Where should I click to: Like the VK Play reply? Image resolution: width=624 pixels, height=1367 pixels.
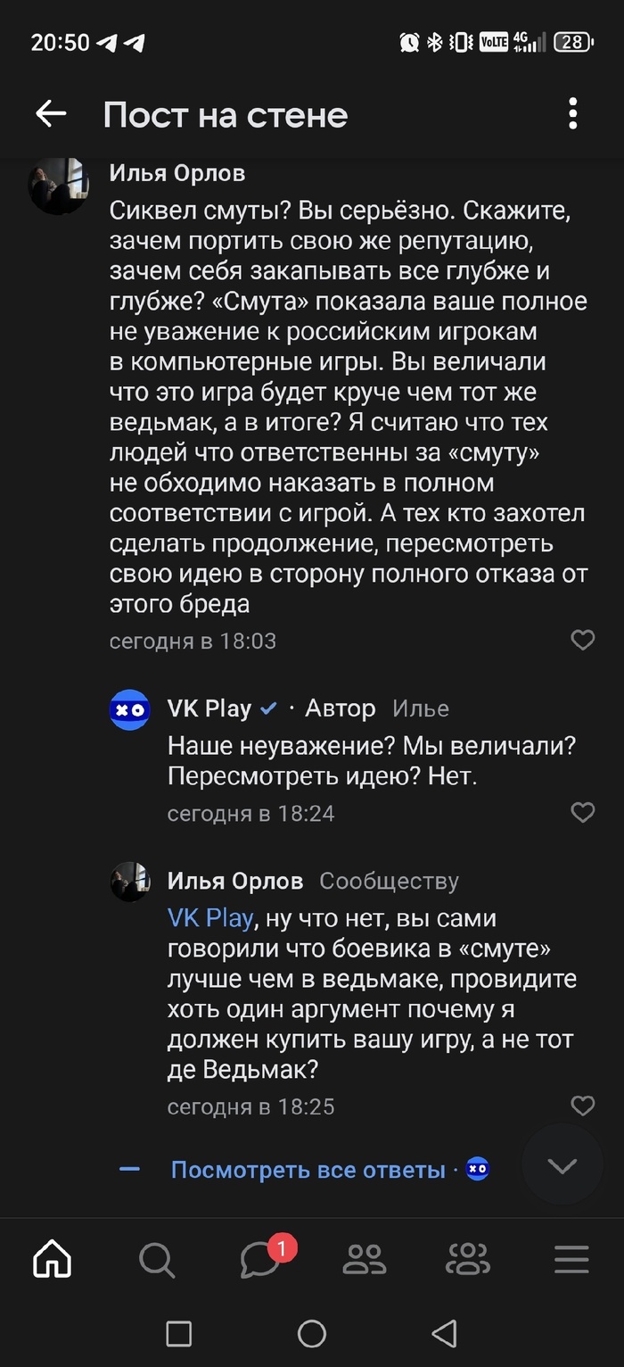tap(582, 812)
